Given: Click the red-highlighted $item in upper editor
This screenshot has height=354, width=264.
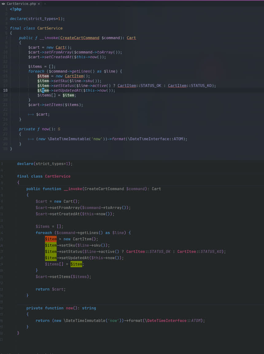Looking at the screenshot, I should pos(43,76).
